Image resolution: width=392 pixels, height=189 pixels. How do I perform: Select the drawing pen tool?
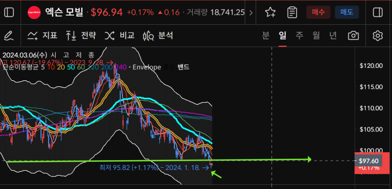coord(9,36)
